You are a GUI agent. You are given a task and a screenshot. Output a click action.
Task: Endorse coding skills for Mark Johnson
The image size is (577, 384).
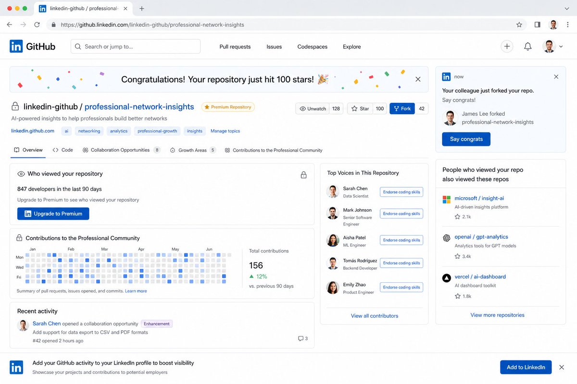click(x=401, y=214)
